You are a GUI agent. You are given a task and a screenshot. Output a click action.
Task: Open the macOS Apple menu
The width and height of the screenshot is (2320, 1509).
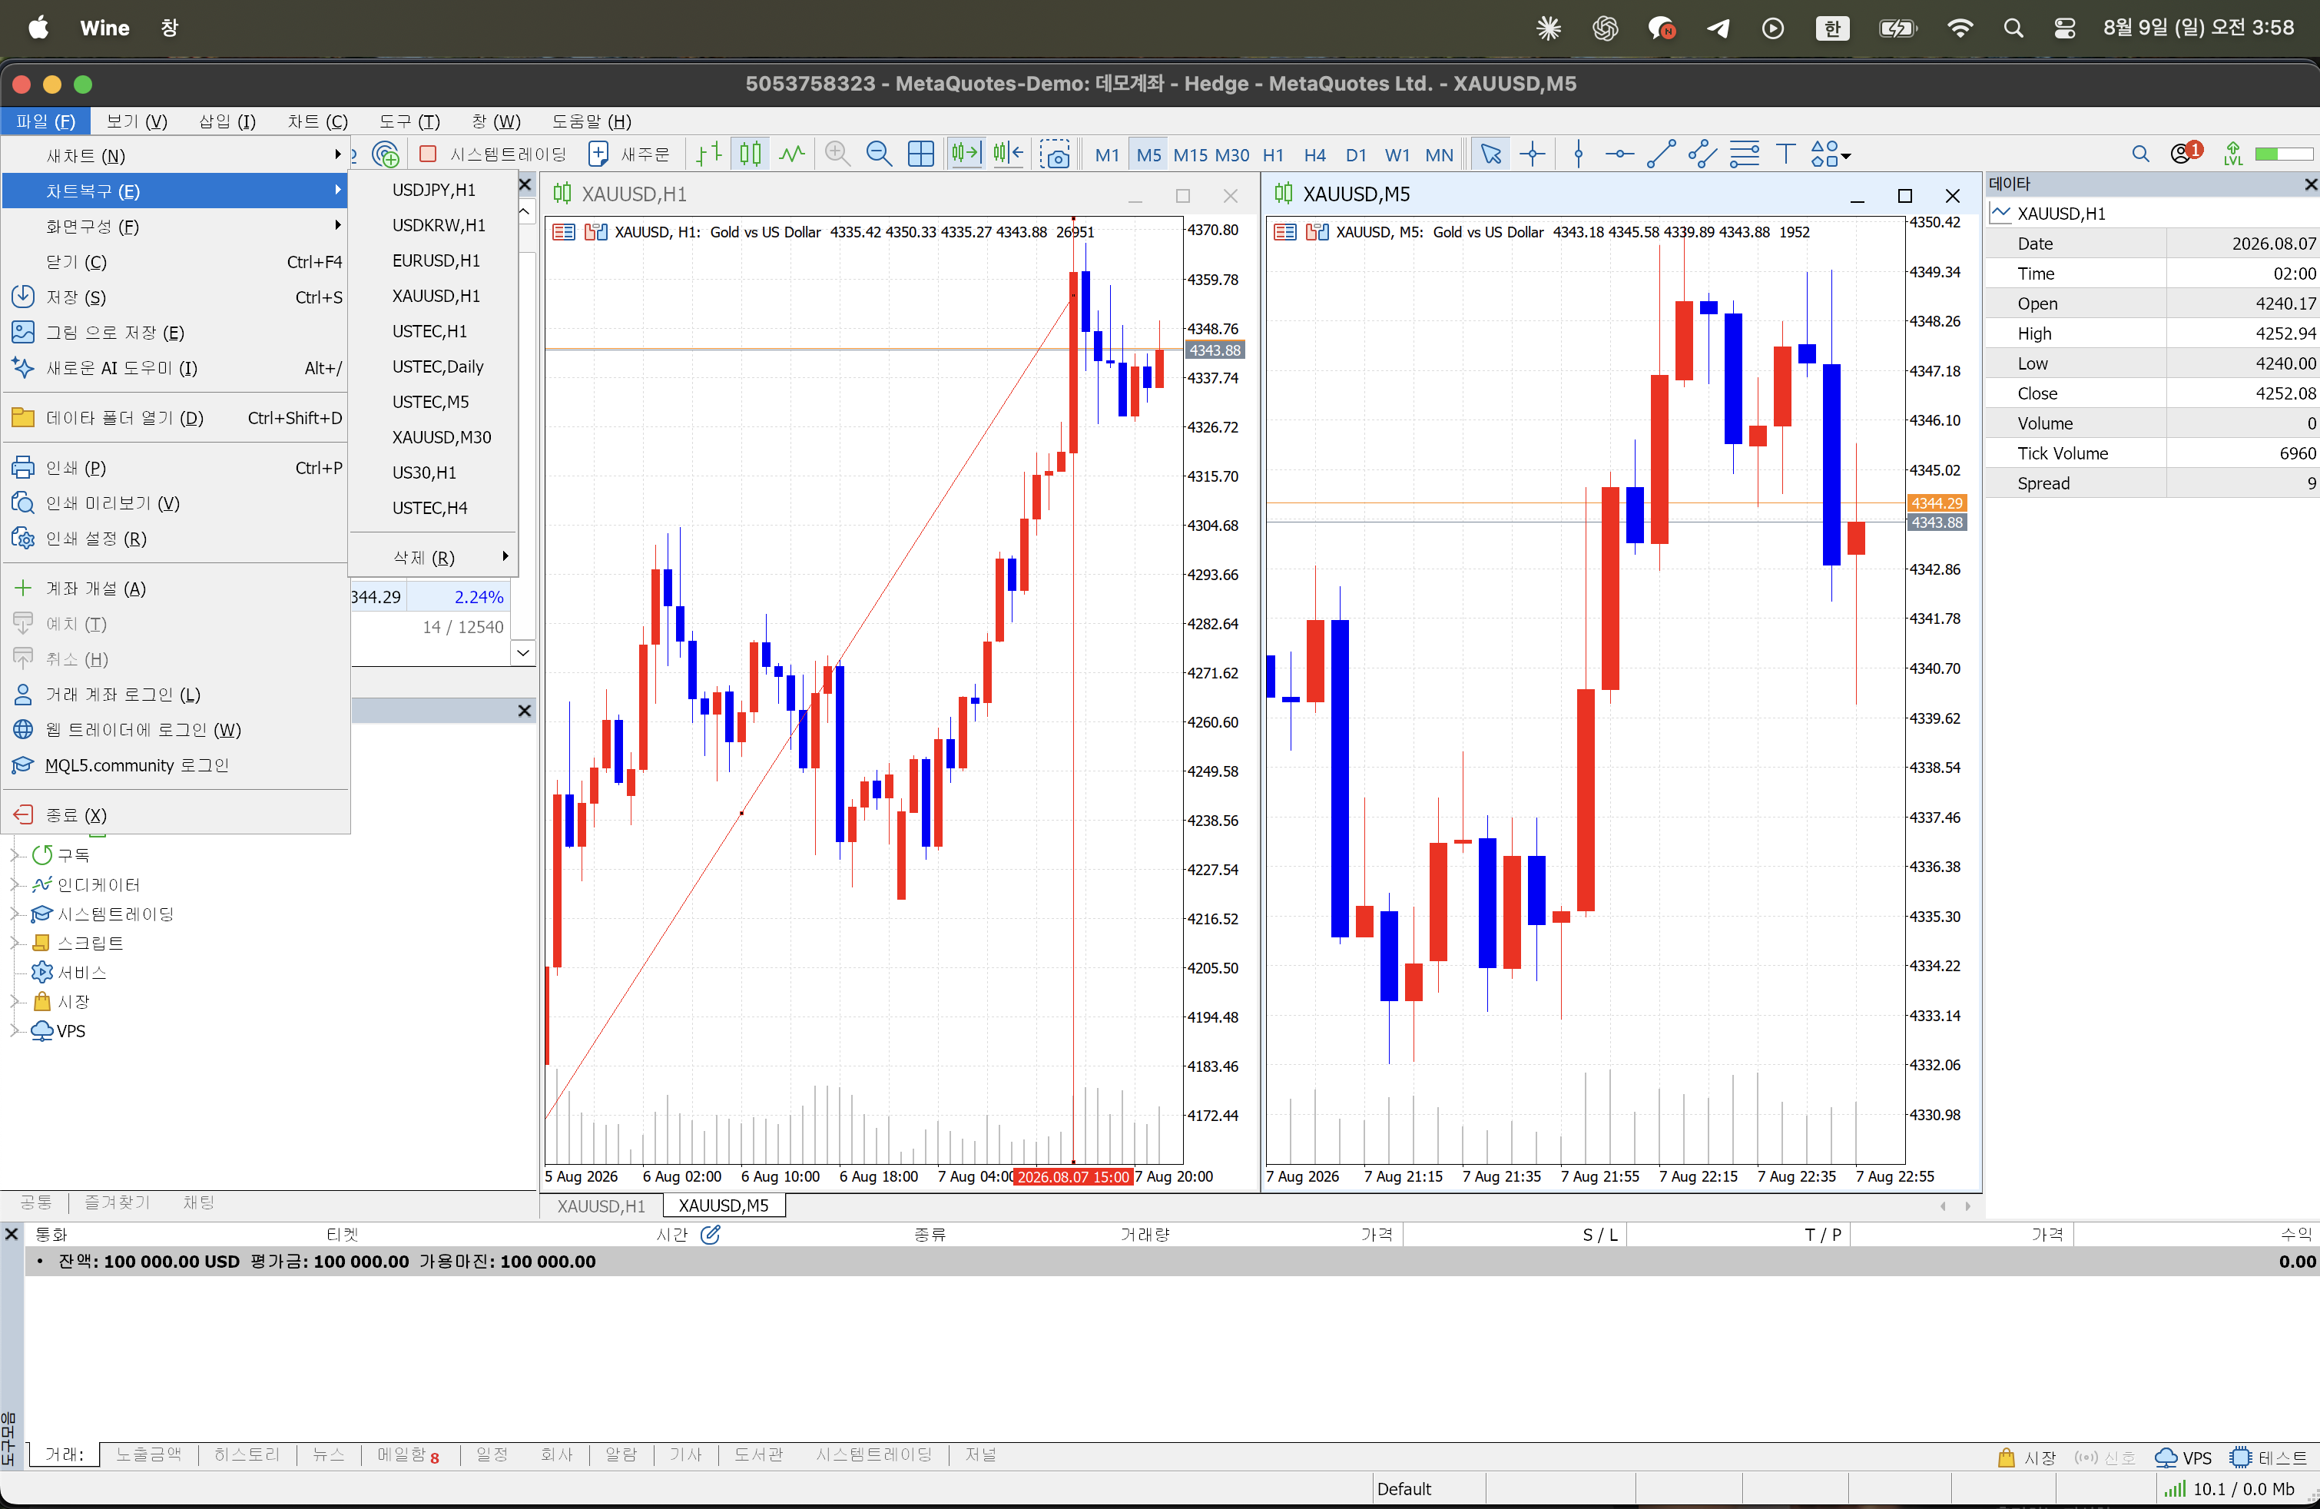coord(38,28)
